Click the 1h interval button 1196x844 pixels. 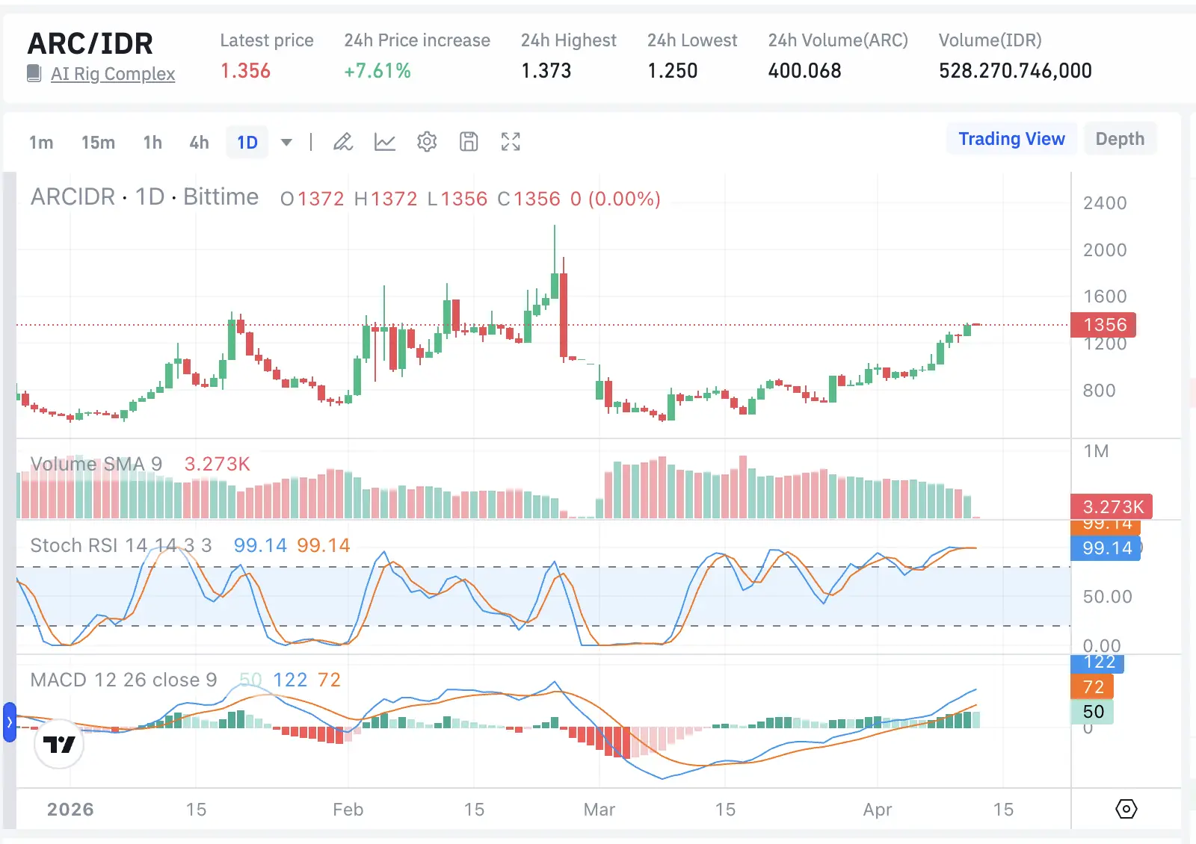coord(152,143)
